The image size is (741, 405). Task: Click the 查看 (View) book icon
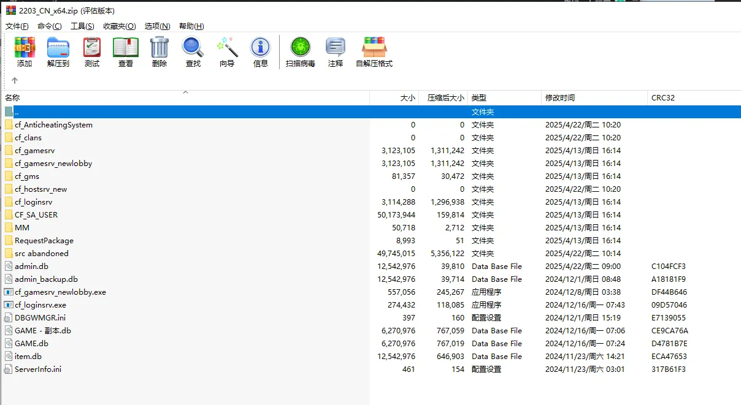126,47
